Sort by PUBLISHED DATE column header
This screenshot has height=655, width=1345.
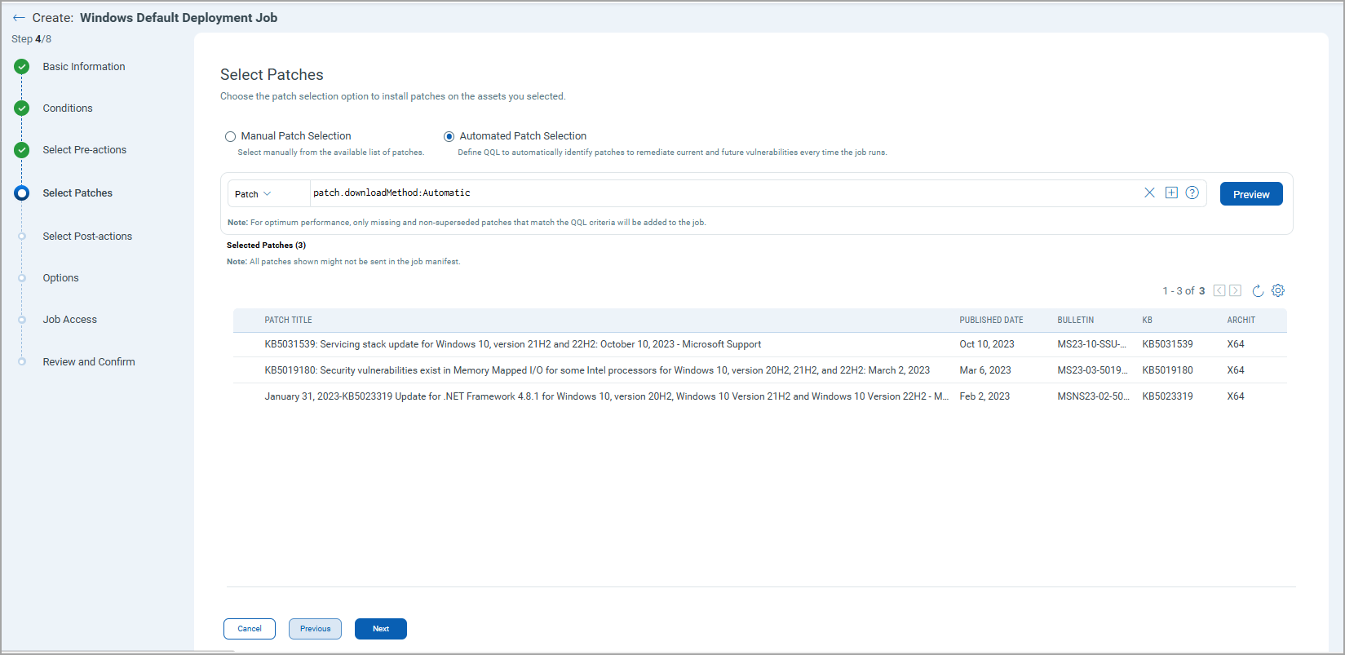click(991, 321)
